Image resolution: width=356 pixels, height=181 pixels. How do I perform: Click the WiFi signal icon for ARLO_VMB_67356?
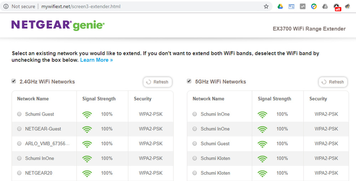(x=87, y=144)
